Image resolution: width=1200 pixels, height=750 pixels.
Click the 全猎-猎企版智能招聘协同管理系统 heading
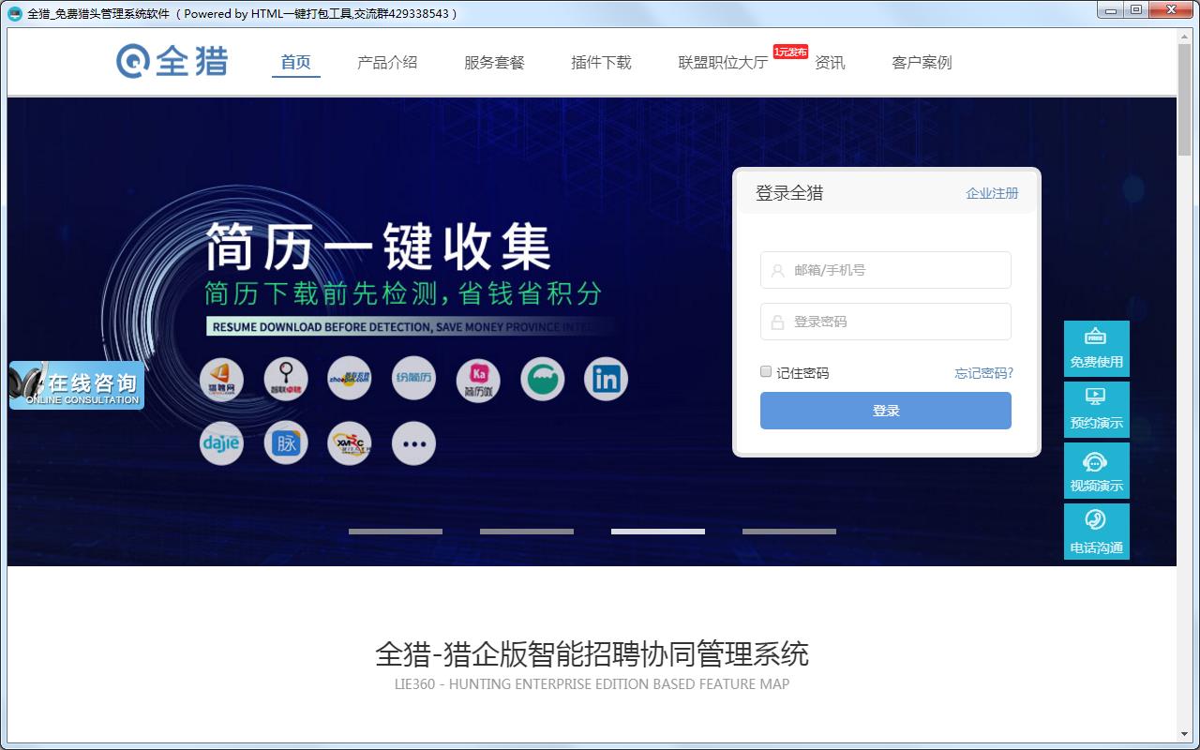[592, 653]
